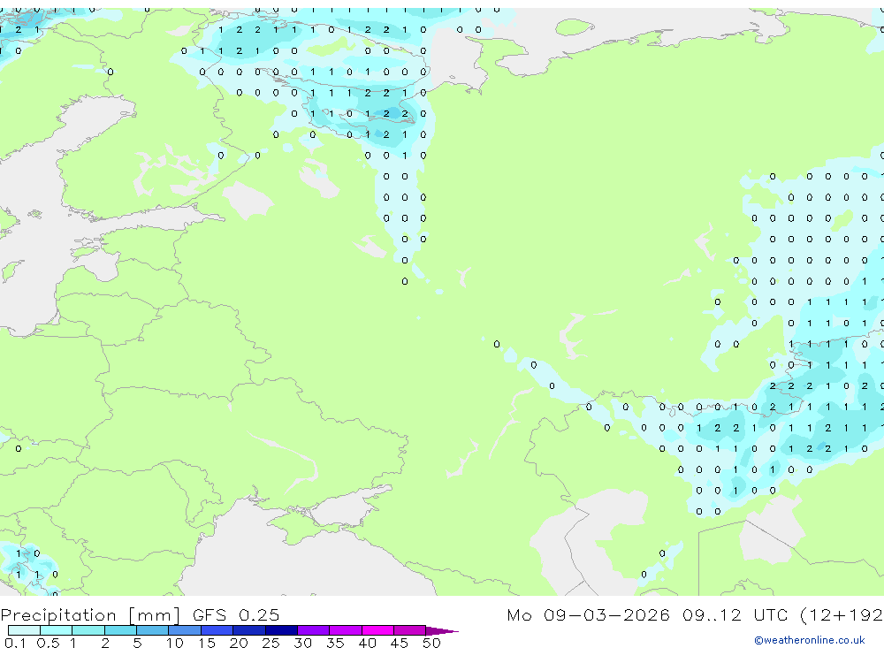Click the '45' legend scale label
The width and height of the screenshot is (884, 648).
point(400,643)
